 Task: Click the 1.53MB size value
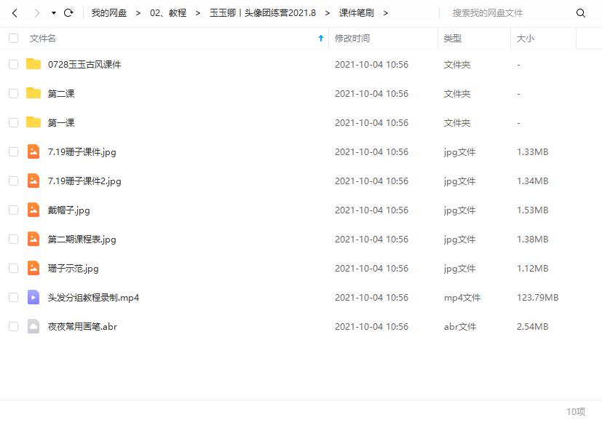tap(533, 210)
